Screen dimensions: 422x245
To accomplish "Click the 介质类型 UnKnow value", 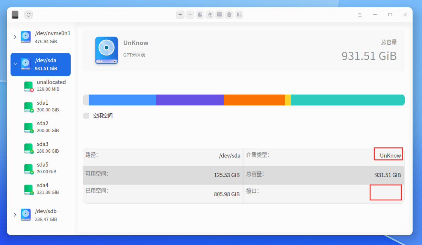I will 390,156.
